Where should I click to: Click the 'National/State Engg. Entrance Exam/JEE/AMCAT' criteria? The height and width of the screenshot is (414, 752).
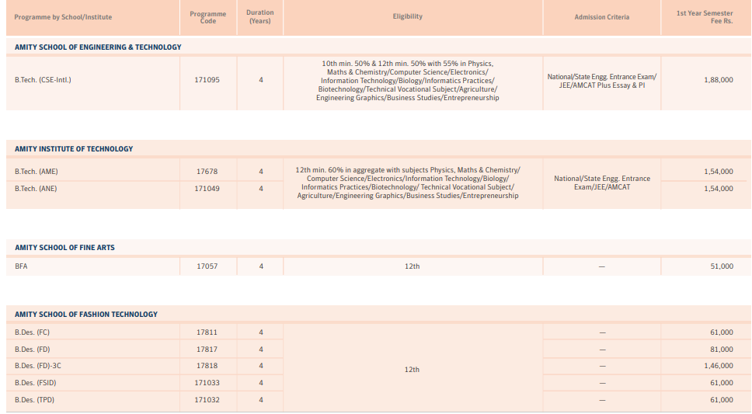[602, 183]
